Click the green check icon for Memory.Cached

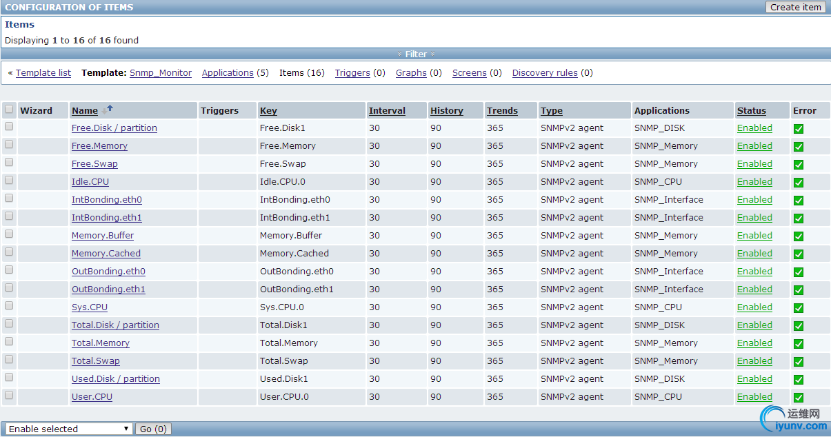799,254
